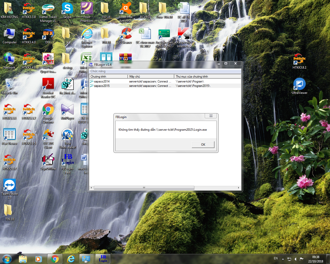The height and width of the screenshot is (264, 330).
Task: Open the Skype desktop icon
Action: tap(67, 9)
